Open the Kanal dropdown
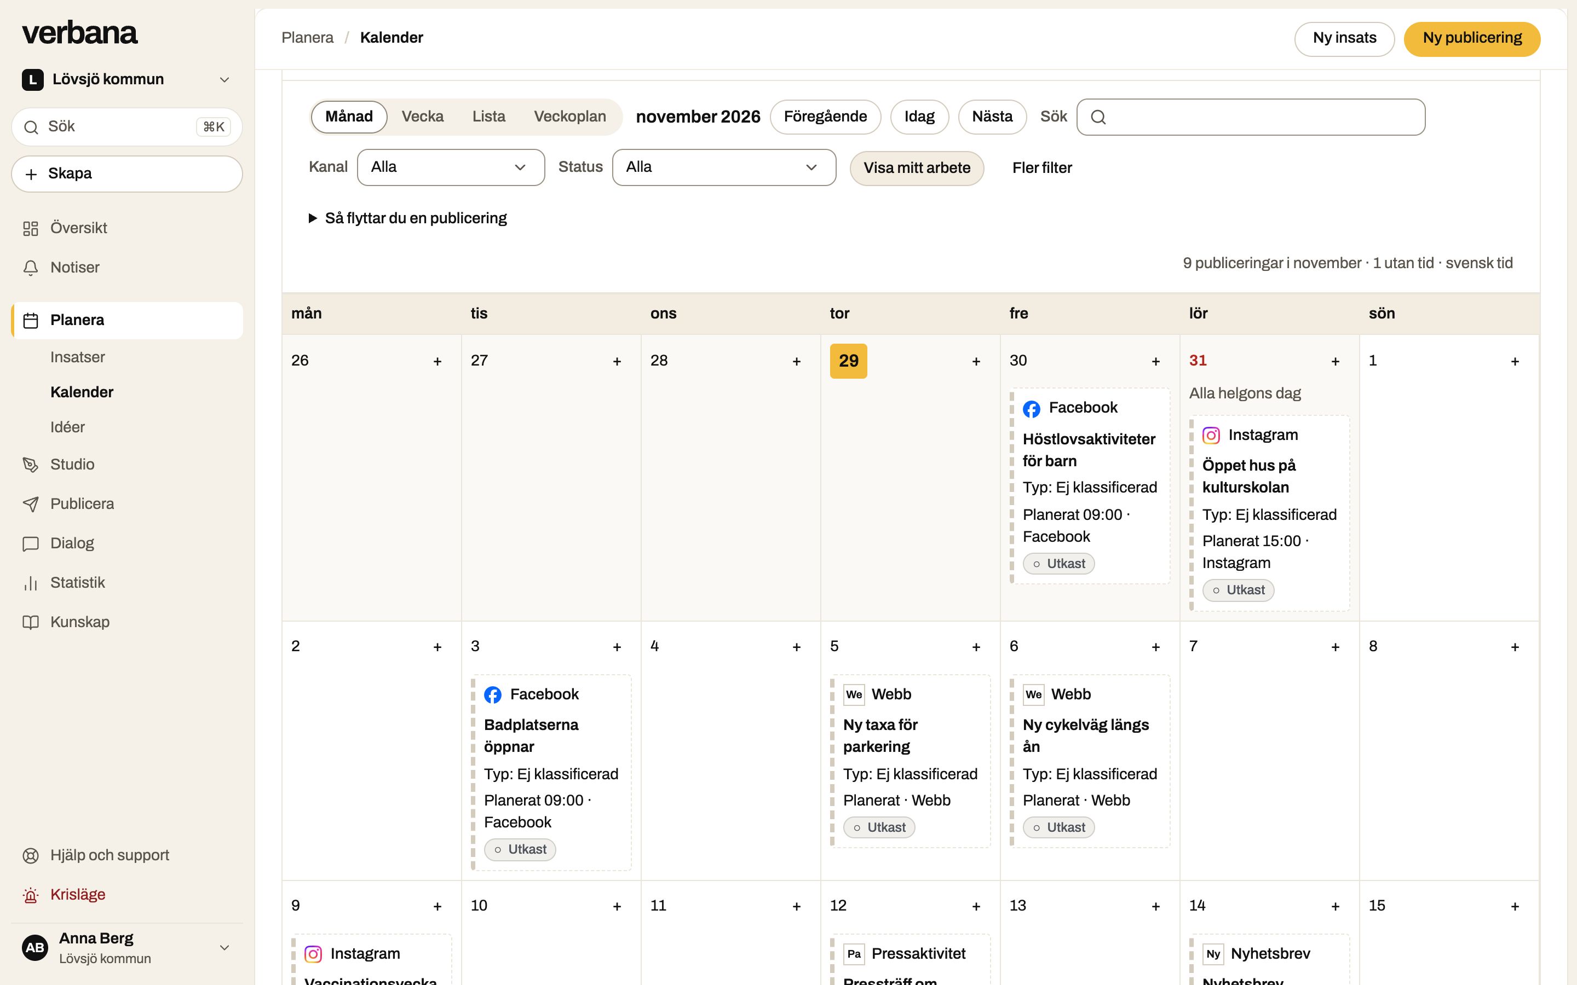The image size is (1577, 985). (x=451, y=167)
